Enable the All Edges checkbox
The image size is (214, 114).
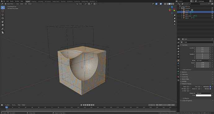coord(188,89)
